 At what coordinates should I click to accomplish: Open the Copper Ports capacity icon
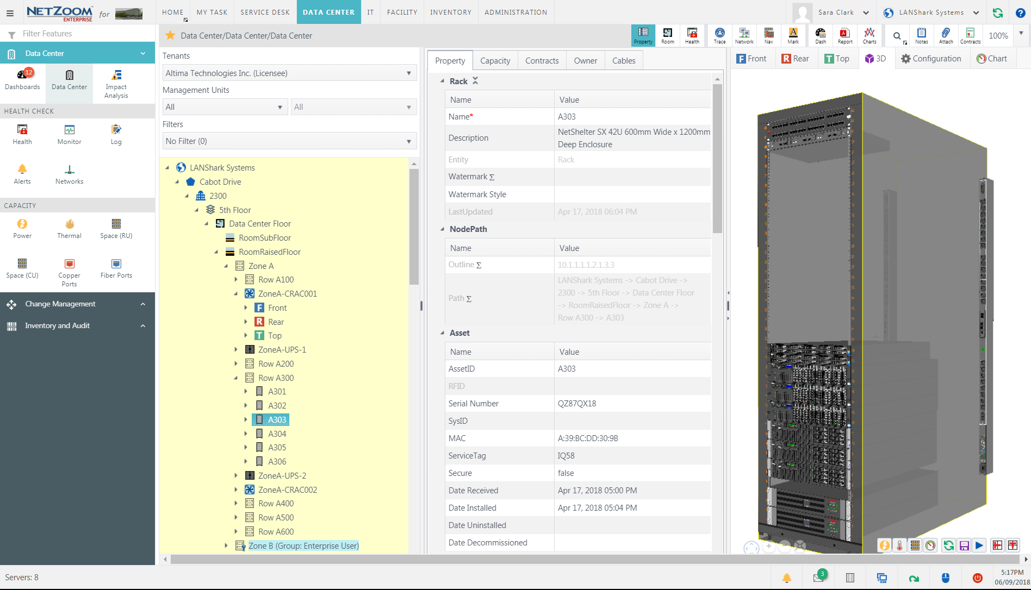[x=69, y=273]
